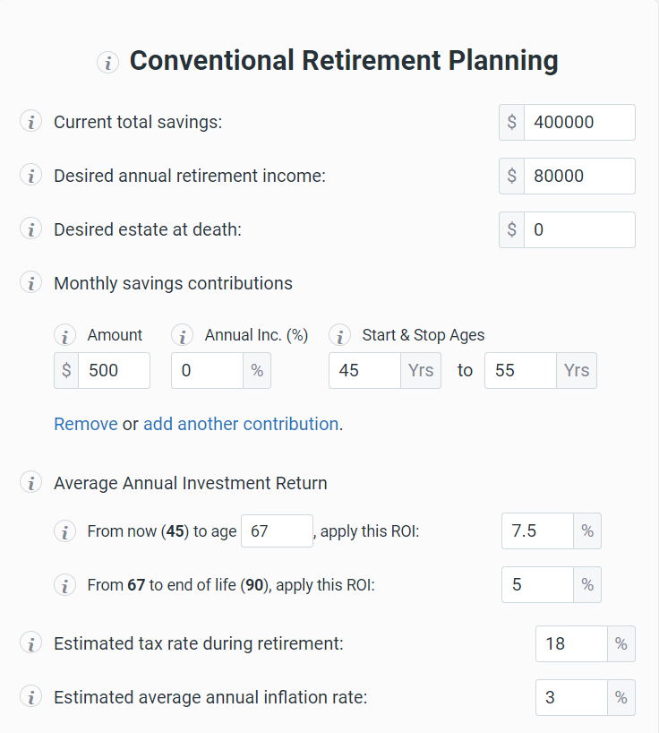Click info icon for Average Annual Investment Return

pyautogui.click(x=30, y=483)
